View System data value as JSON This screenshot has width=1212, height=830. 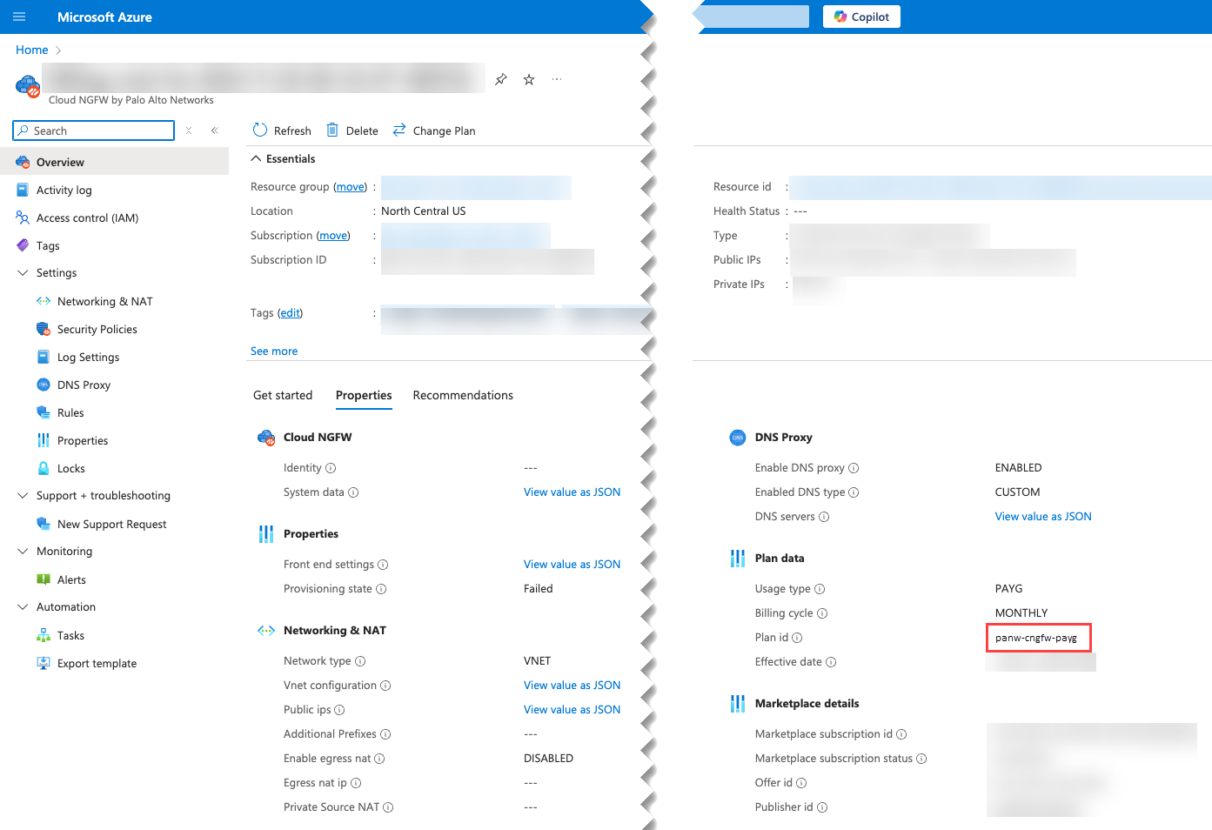click(x=572, y=492)
